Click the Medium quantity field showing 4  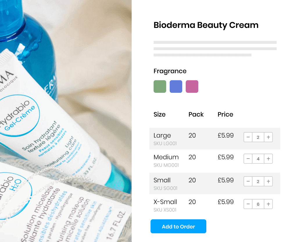pyautogui.click(x=258, y=159)
